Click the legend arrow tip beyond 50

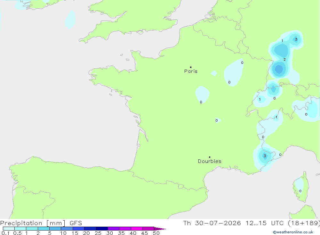coord(160,229)
